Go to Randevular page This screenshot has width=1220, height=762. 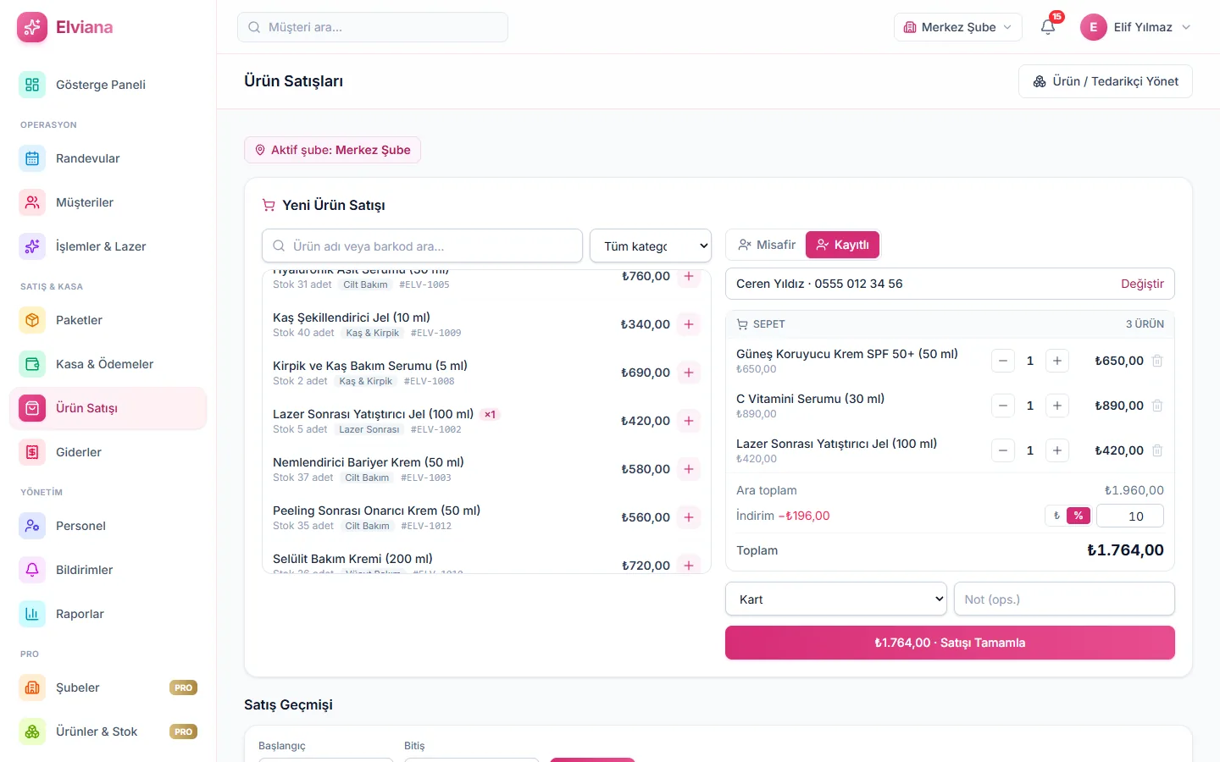[108, 158]
